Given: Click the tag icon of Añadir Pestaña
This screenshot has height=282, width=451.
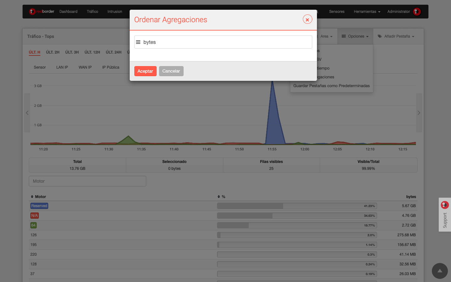Looking at the screenshot, I should 380,36.
